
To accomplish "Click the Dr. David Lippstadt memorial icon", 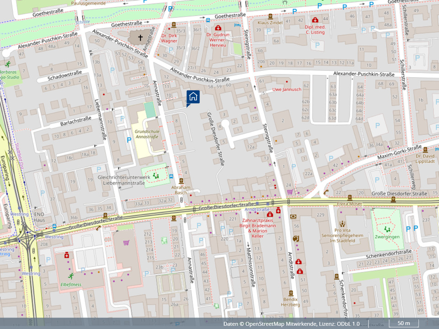I will pos(425,149).
